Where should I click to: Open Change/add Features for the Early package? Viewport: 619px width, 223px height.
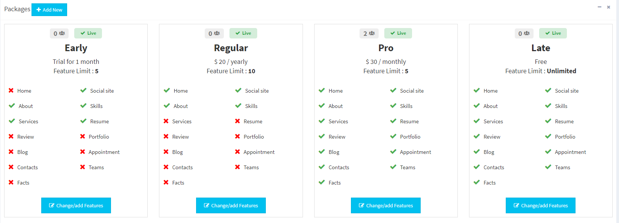pyautogui.click(x=76, y=205)
